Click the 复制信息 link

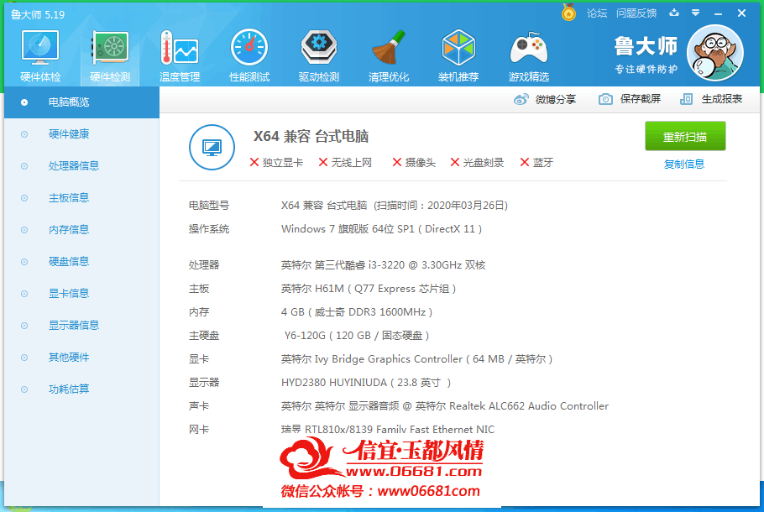coord(684,165)
